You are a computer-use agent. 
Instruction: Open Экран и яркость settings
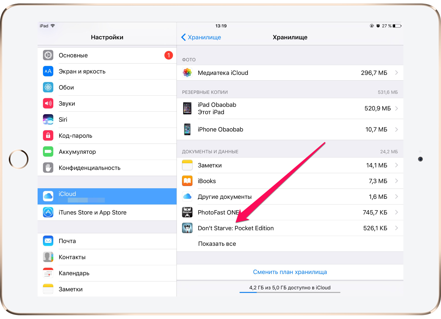(107, 71)
